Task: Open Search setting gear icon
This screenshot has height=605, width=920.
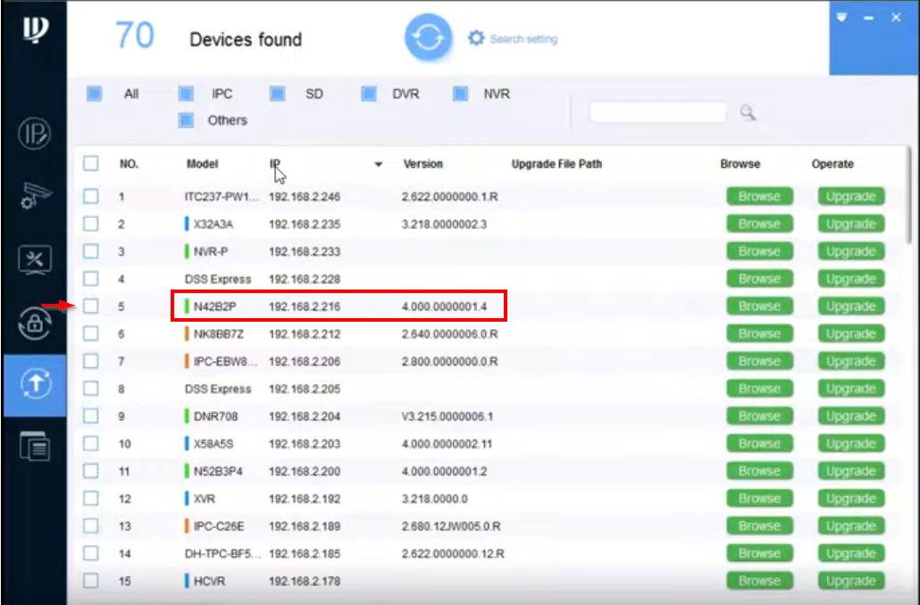Action: [x=476, y=38]
